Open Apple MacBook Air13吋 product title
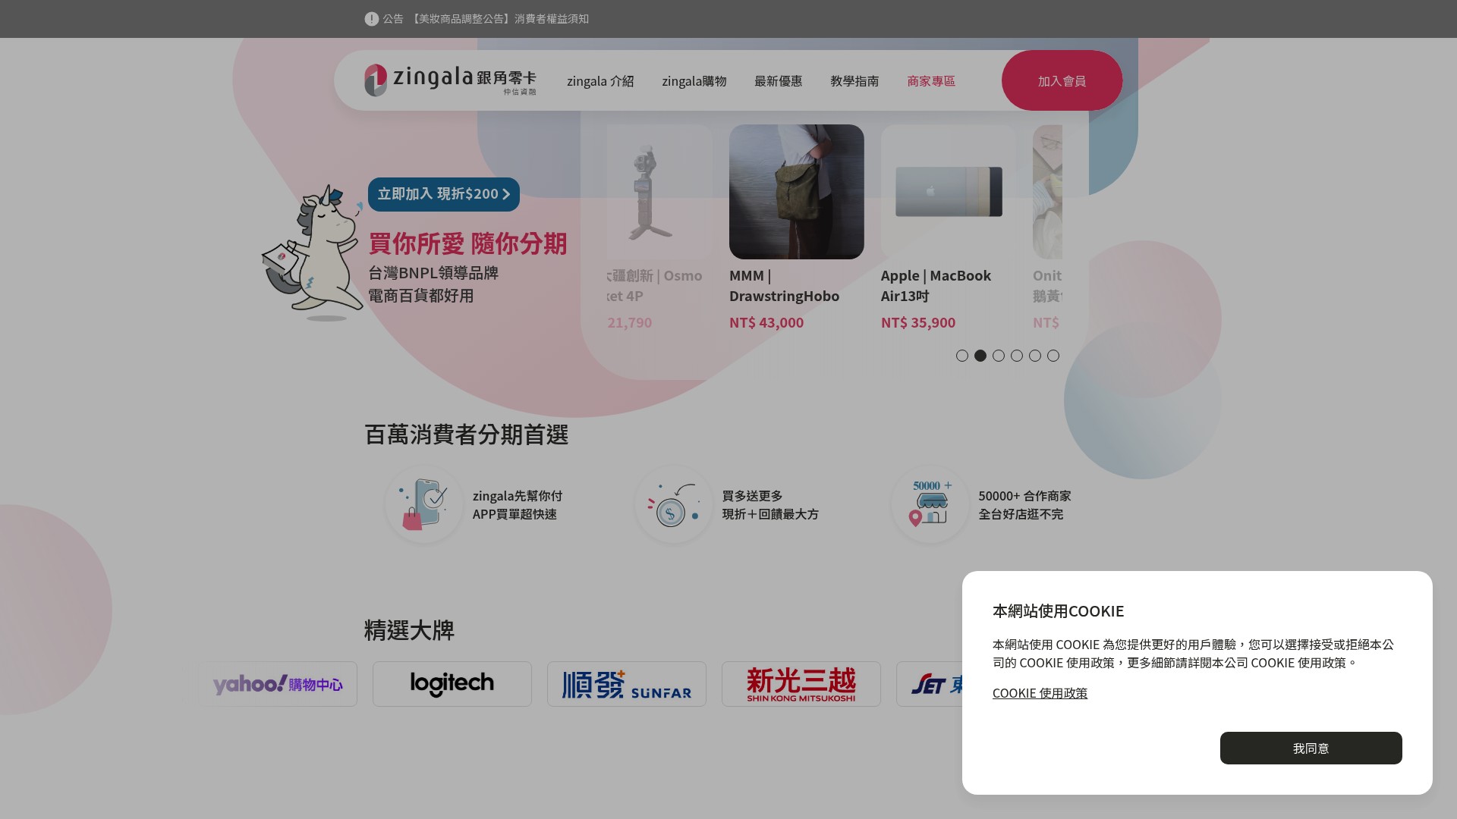Viewport: 1457px width, 819px height. (936, 286)
